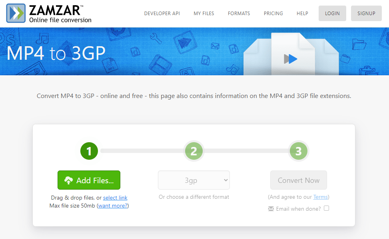The image size is (389, 239).
Task: Open the Developer API menu item
Action: click(x=162, y=14)
